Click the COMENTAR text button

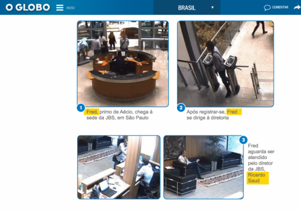point(280,8)
